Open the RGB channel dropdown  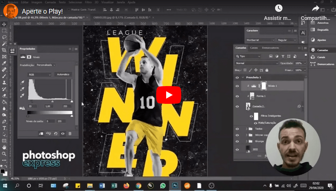(x=40, y=75)
